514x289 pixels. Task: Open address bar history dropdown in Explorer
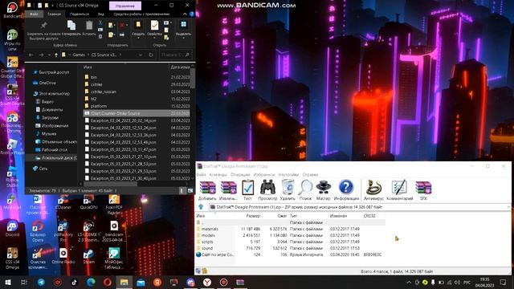point(141,55)
